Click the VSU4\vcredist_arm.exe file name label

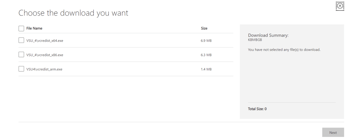point(44,69)
